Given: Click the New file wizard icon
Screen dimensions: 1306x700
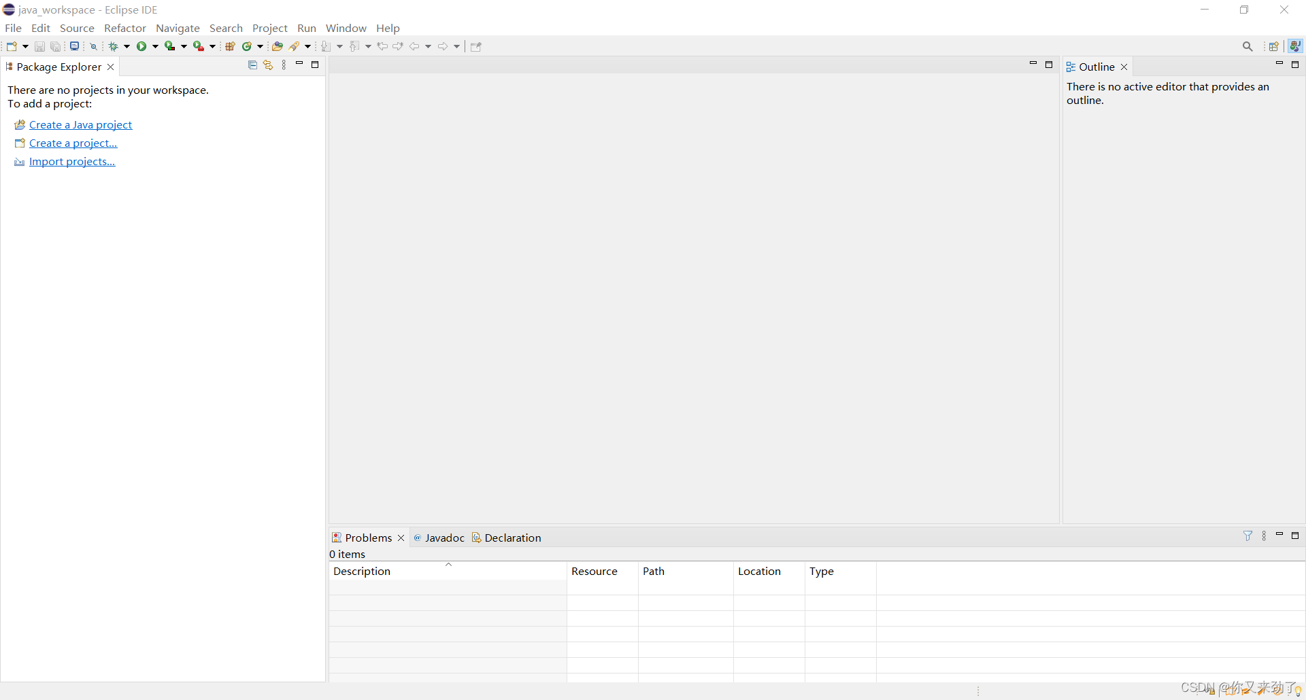Looking at the screenshot, I should point(12,46).
